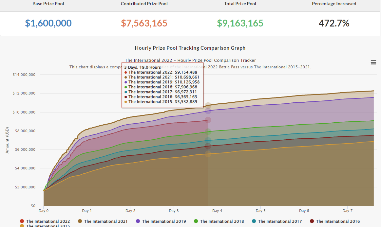The width and height of the screenshot is (381, 227).
Task: Click the 472.7% Percentage Increased value
Action: coord(334,23)
